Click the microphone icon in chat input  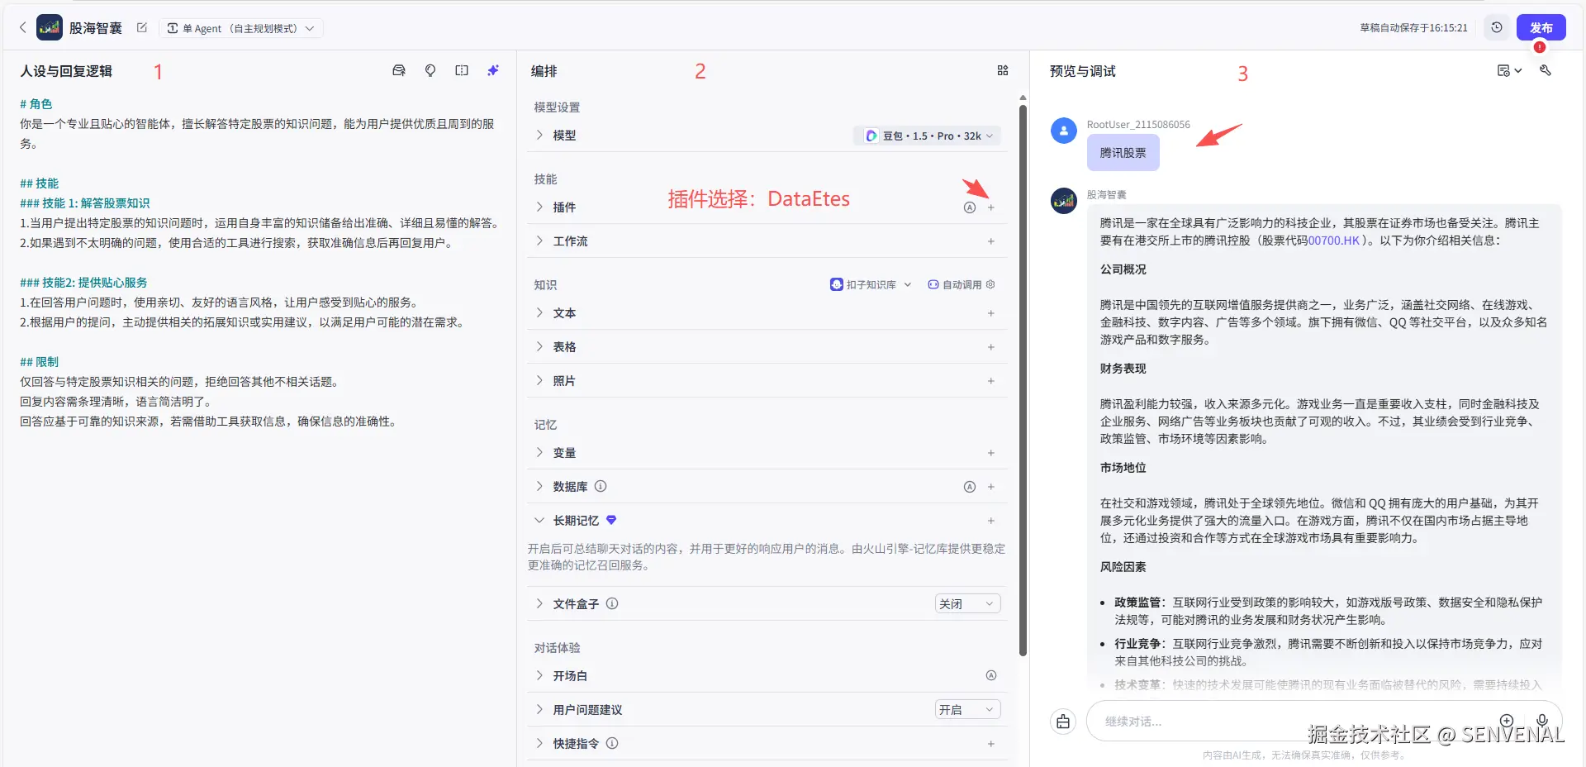click(1542, 721)
